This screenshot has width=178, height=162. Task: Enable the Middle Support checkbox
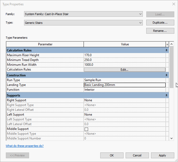point(86,129)
